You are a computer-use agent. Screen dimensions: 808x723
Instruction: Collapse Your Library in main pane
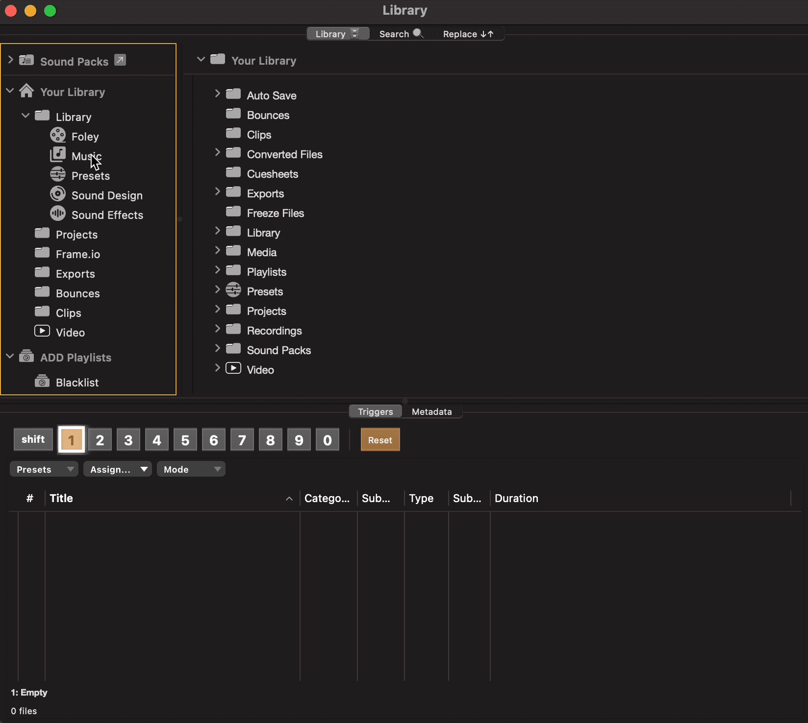(x=201, y=59)
